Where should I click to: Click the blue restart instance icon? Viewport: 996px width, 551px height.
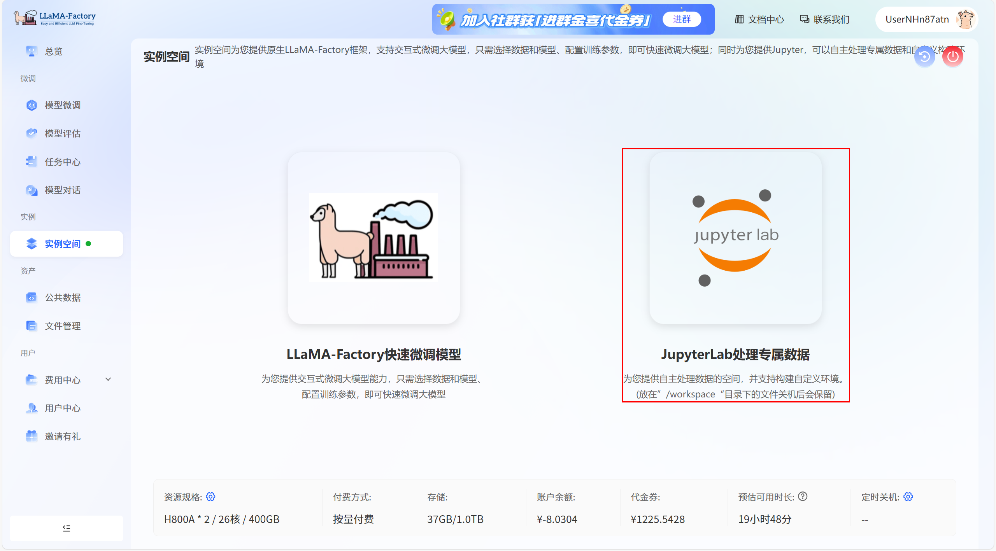click(x=924, y=57)
